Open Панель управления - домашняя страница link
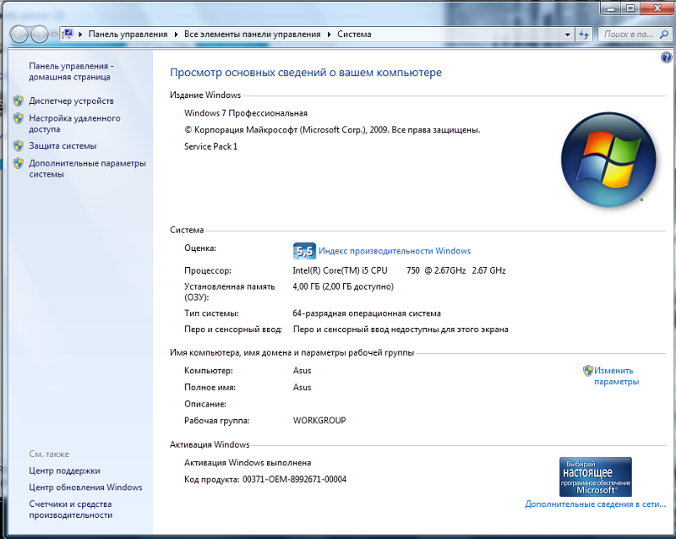 click(x=71, y=72)
